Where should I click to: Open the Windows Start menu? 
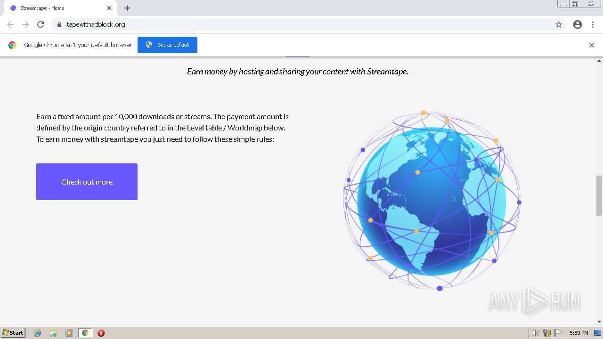pos(13,333)
